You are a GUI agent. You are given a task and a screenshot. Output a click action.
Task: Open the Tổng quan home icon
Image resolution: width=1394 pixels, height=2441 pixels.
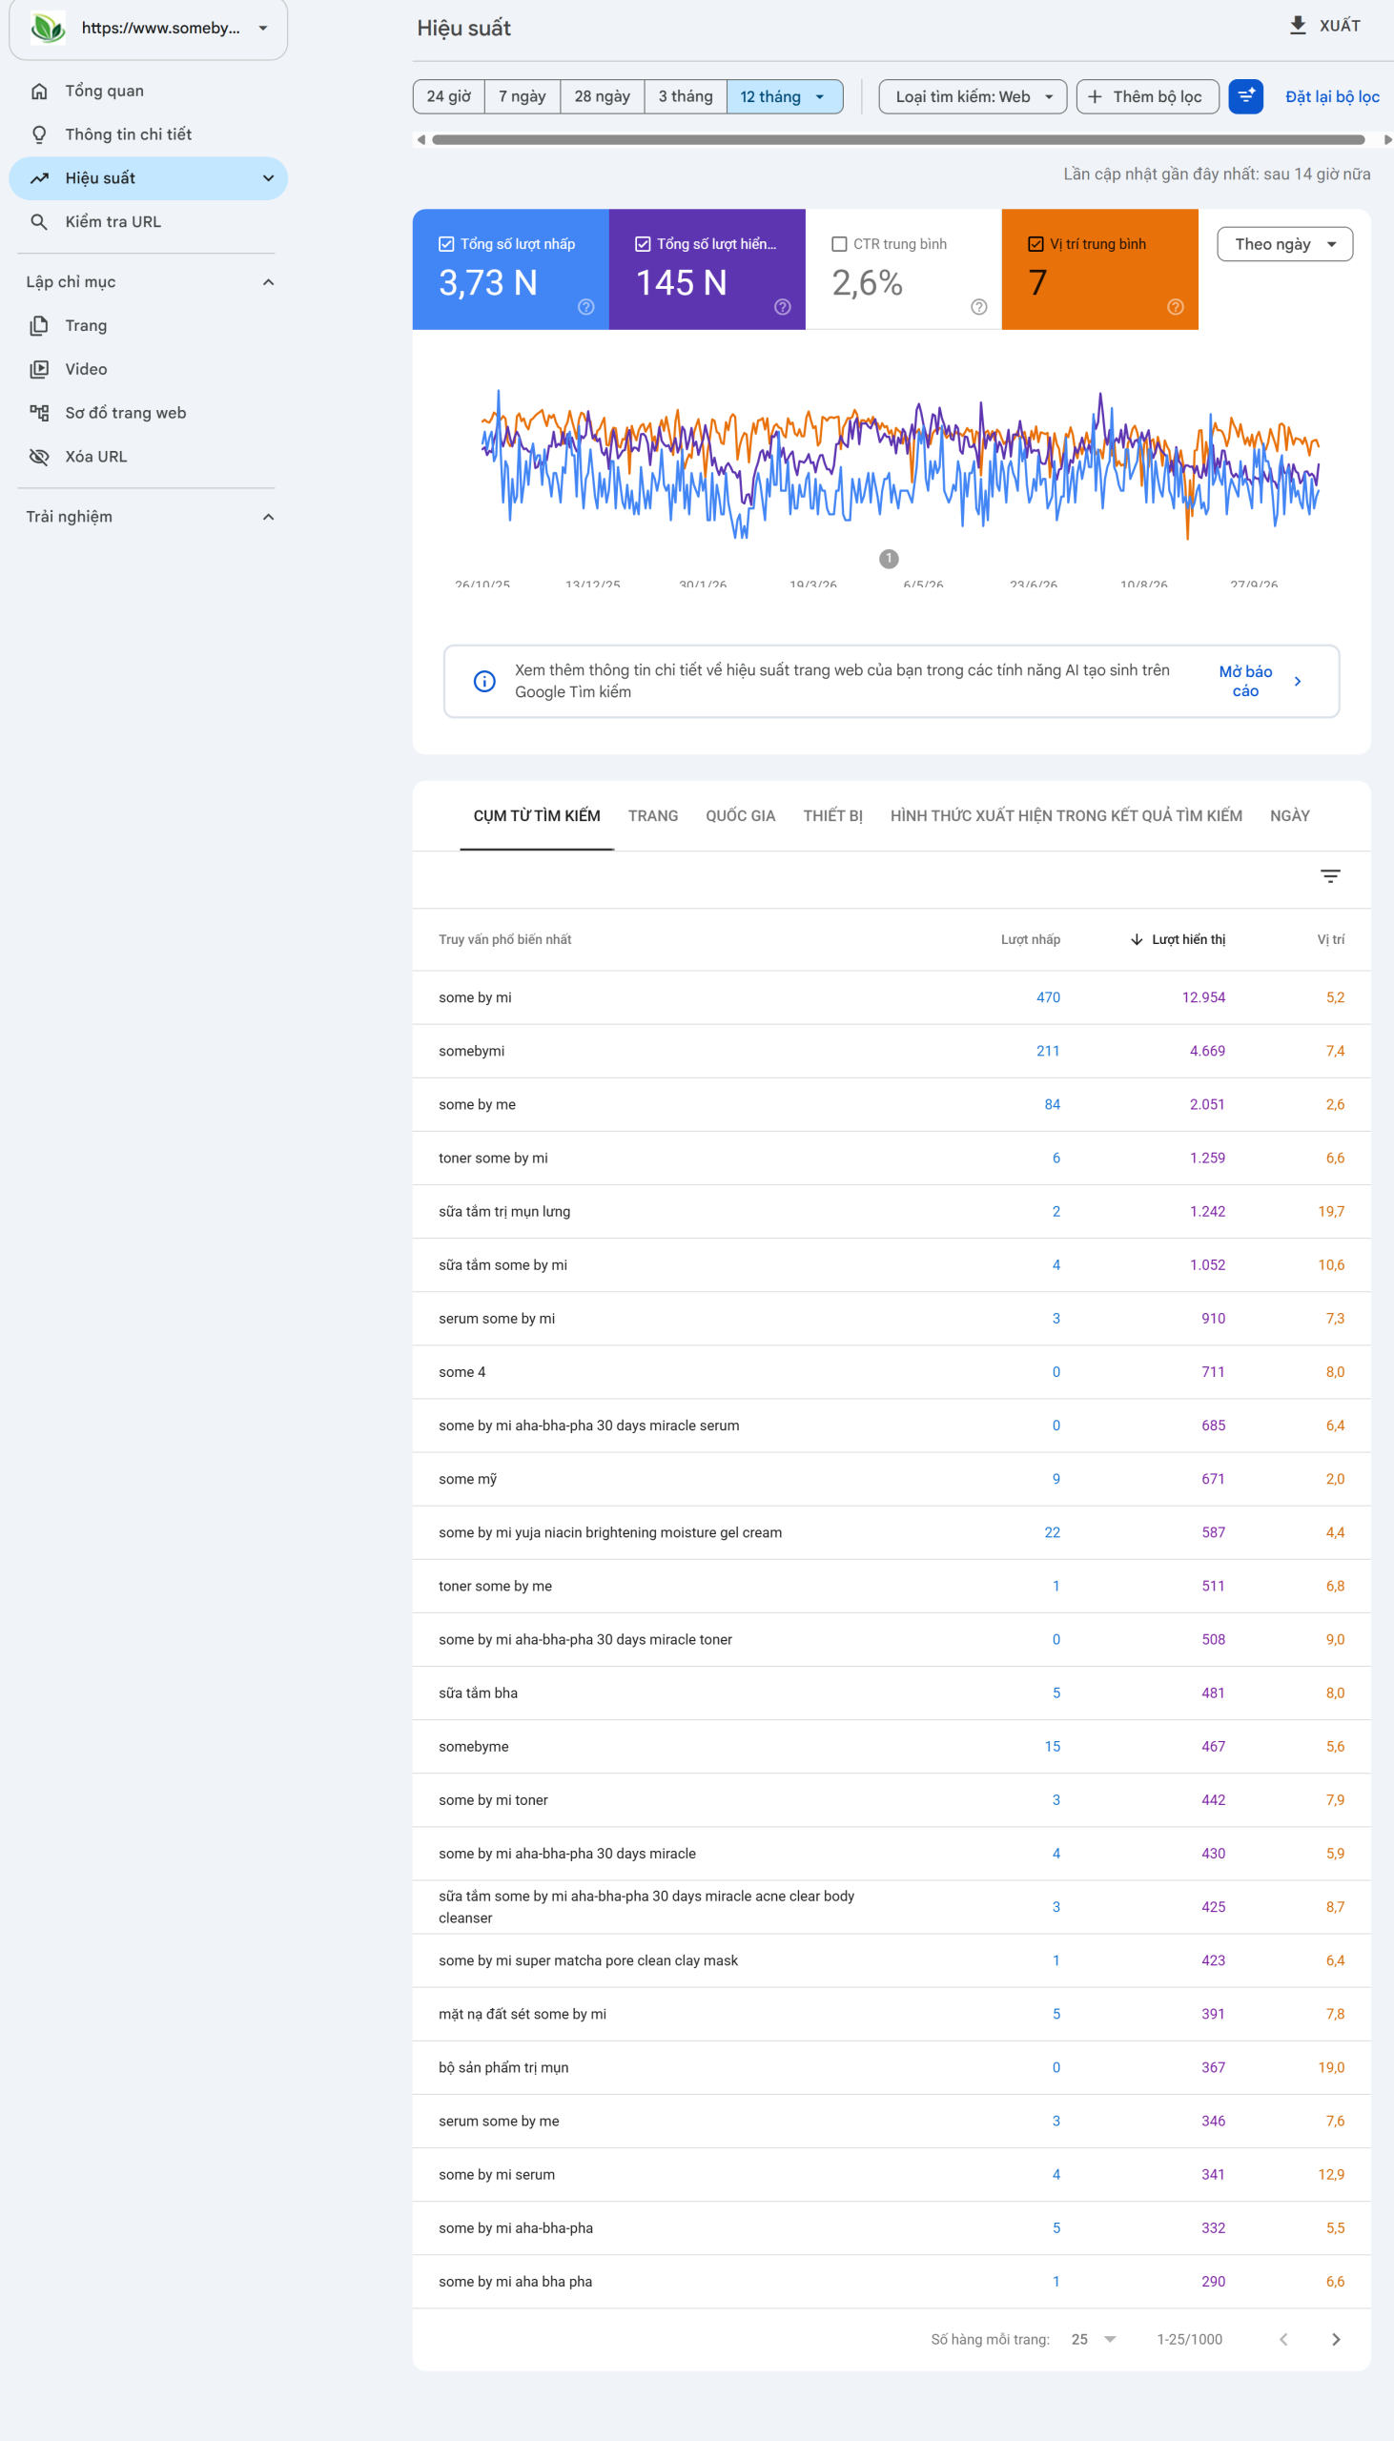click(x=39, y=91)
